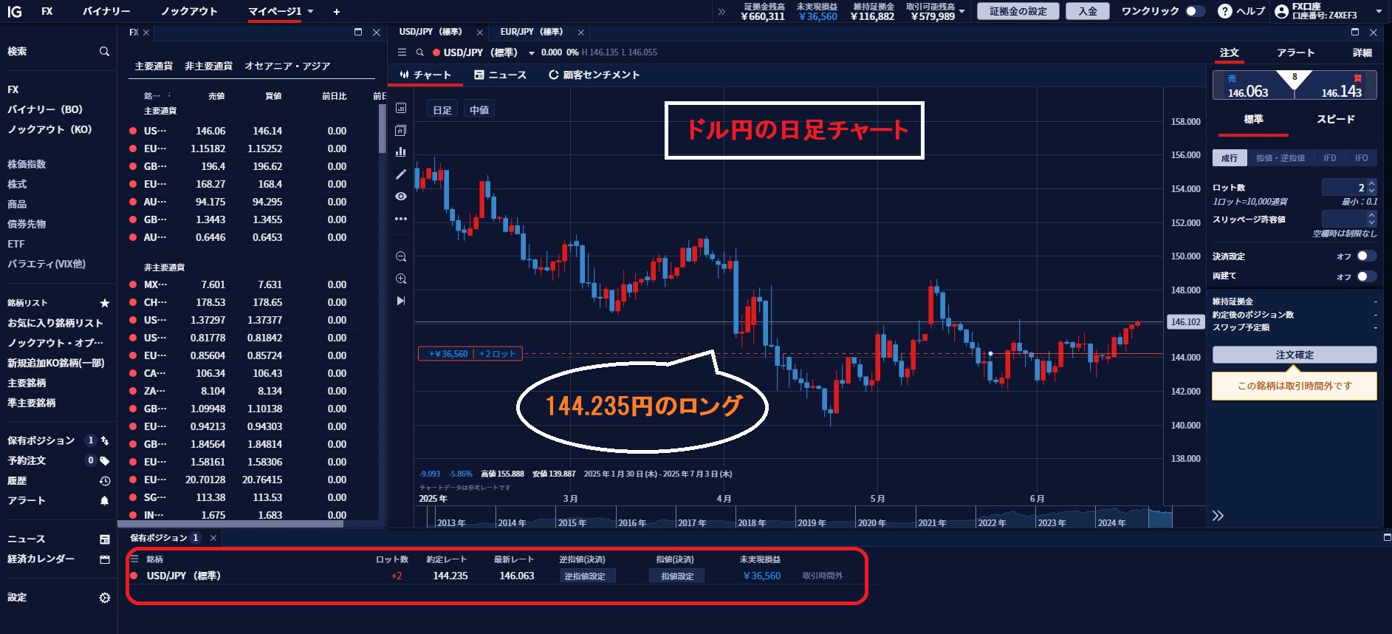This screenshot has width=1392, height=634.
Task: Open the chart indicators bar icon
Action: 401,151
